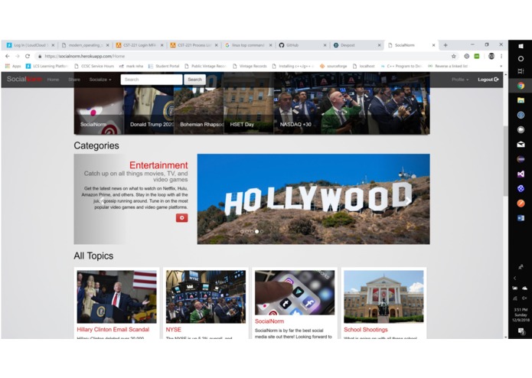The image size is (532, 378).
Task: Open the NYSE topic link
Action: click(173, 330)
